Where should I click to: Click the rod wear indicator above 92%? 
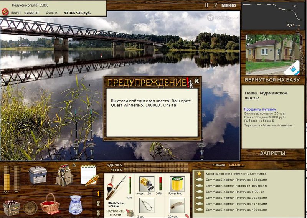[x=130, y=185]
